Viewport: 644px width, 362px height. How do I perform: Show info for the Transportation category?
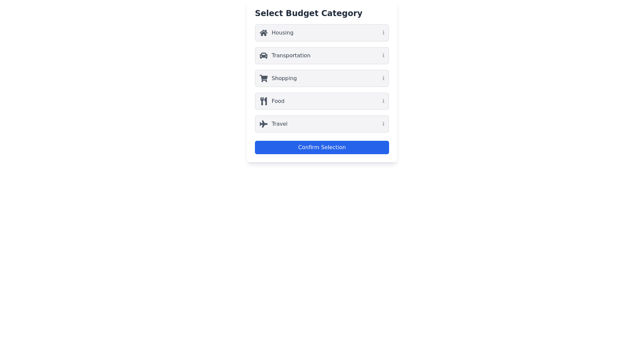pos(383,56)
